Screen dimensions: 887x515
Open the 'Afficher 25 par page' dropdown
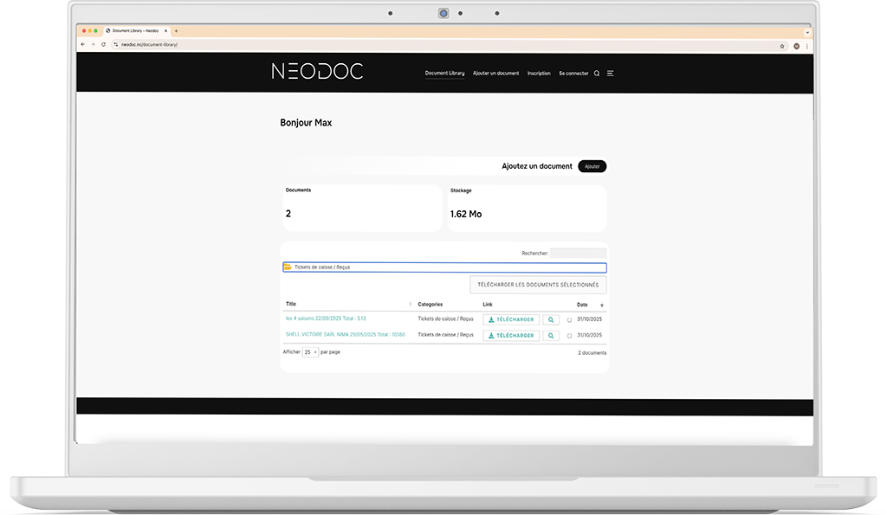coord(310,352)
